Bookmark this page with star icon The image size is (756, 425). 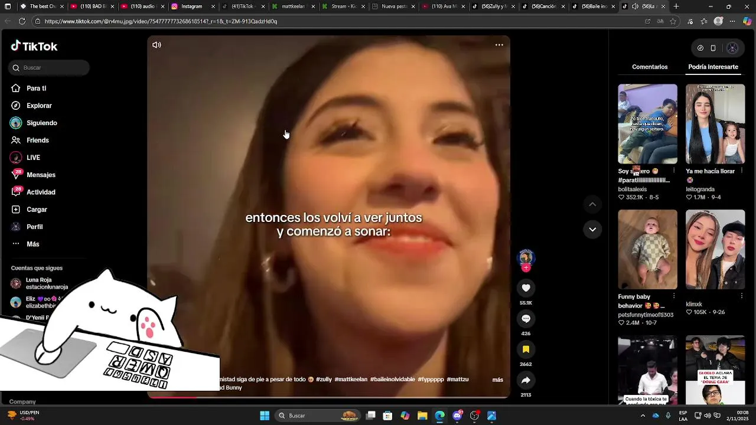(674, 21)
